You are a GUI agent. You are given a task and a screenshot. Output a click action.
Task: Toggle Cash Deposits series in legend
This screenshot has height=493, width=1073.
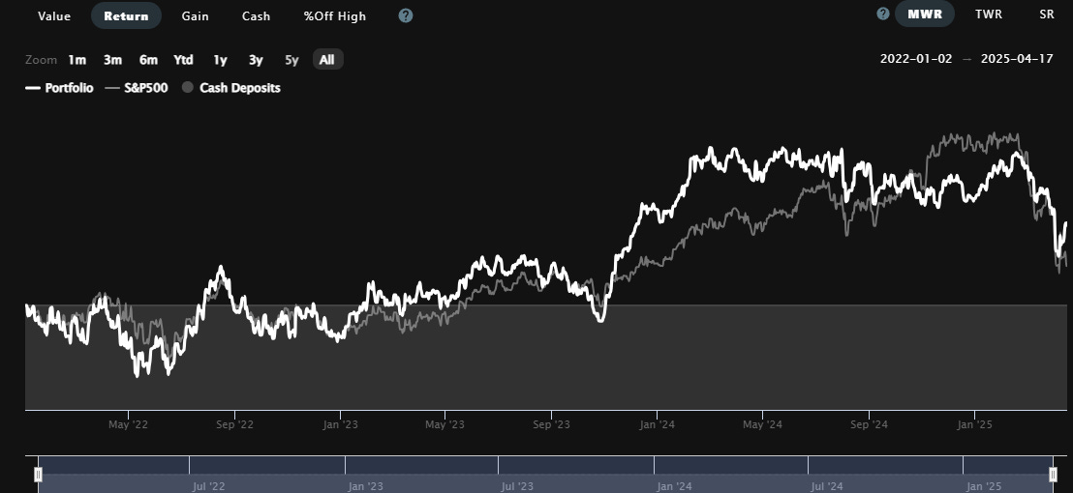(231, 87)
